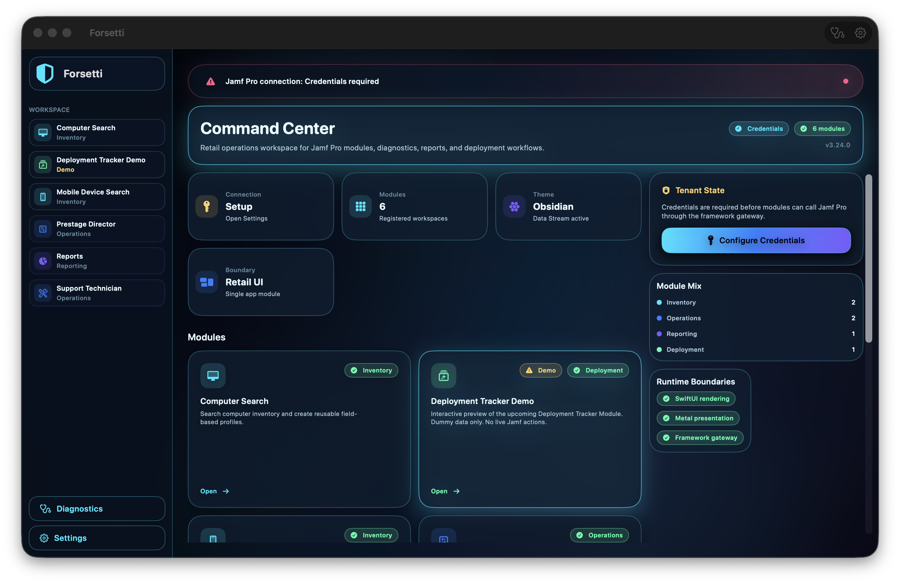Click Open link on Computer Search card
900x584 pixels.
[214, 491]
